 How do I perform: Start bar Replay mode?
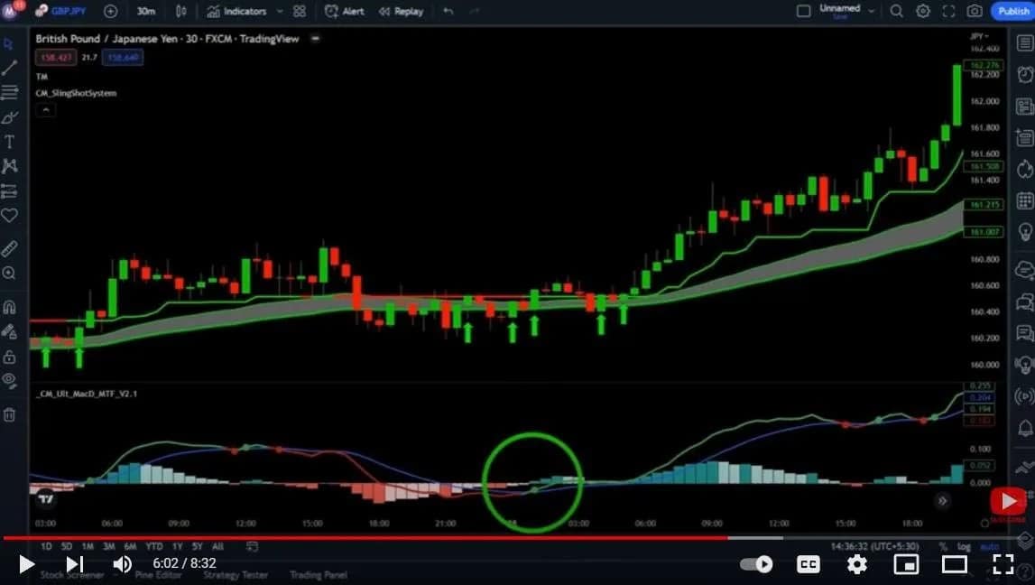tap(400, 11)
